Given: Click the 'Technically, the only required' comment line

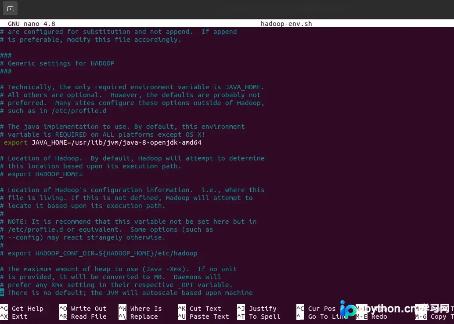Looking at the screenshot, I should 132,87.
